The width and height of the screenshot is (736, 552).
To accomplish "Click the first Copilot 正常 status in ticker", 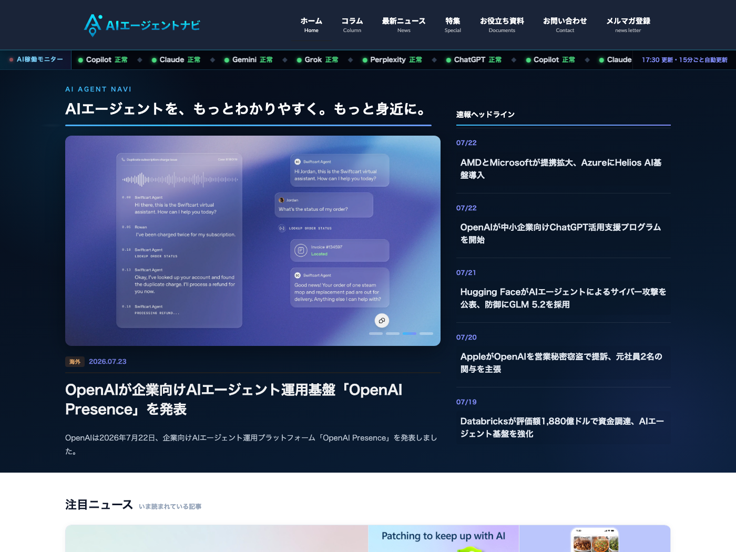I will [x=103, y=60].
